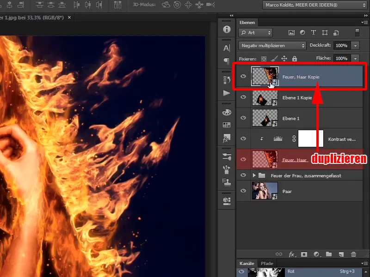Open the Deckkraft slider arrow
The image size is (370, 277).
tap(355, 46)
